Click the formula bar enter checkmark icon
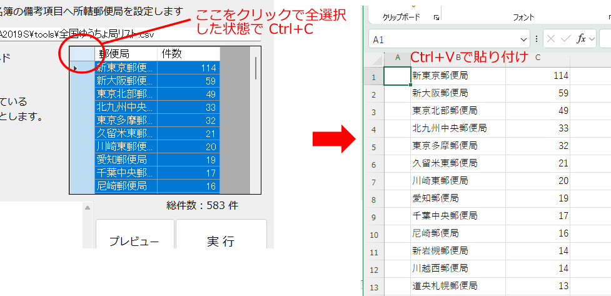Viewport: 611px width, 296px height. pos(566,39)
